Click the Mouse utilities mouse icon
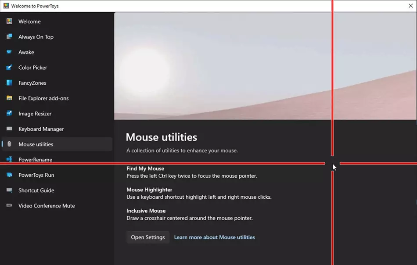The height and width of the screenshot is (265, 417). [x=9, y=144]
